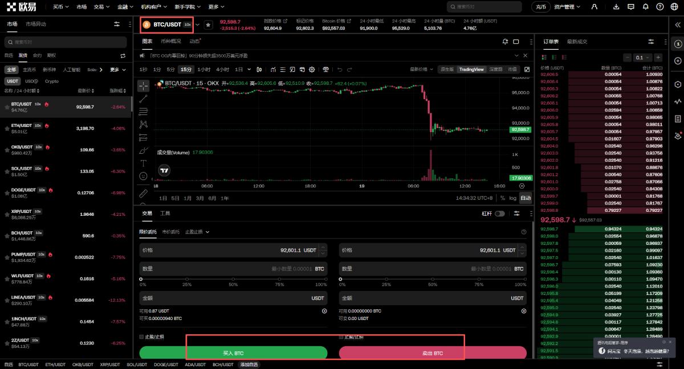Image resolution: width=684 pixels, height=369 pixels.
Task: Click the red 卖出 BTC button
Action: [432, 353]
